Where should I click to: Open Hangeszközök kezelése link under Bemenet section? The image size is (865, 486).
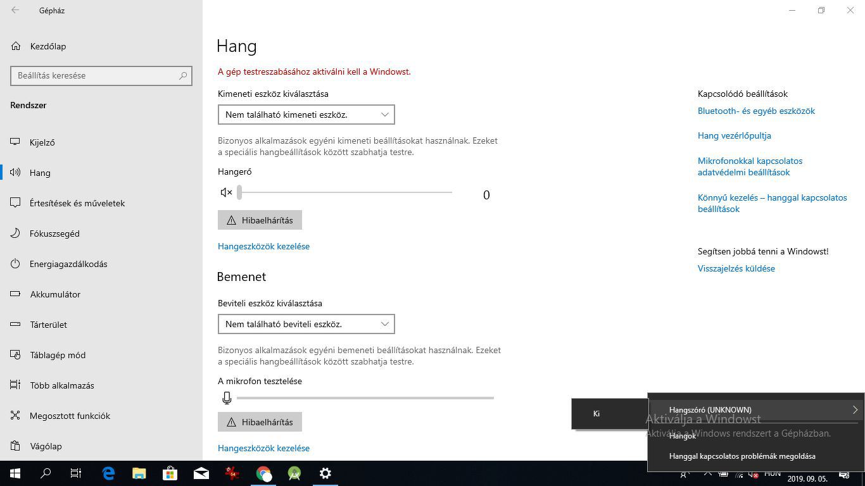pyautogui.click(x=263, y=448)
